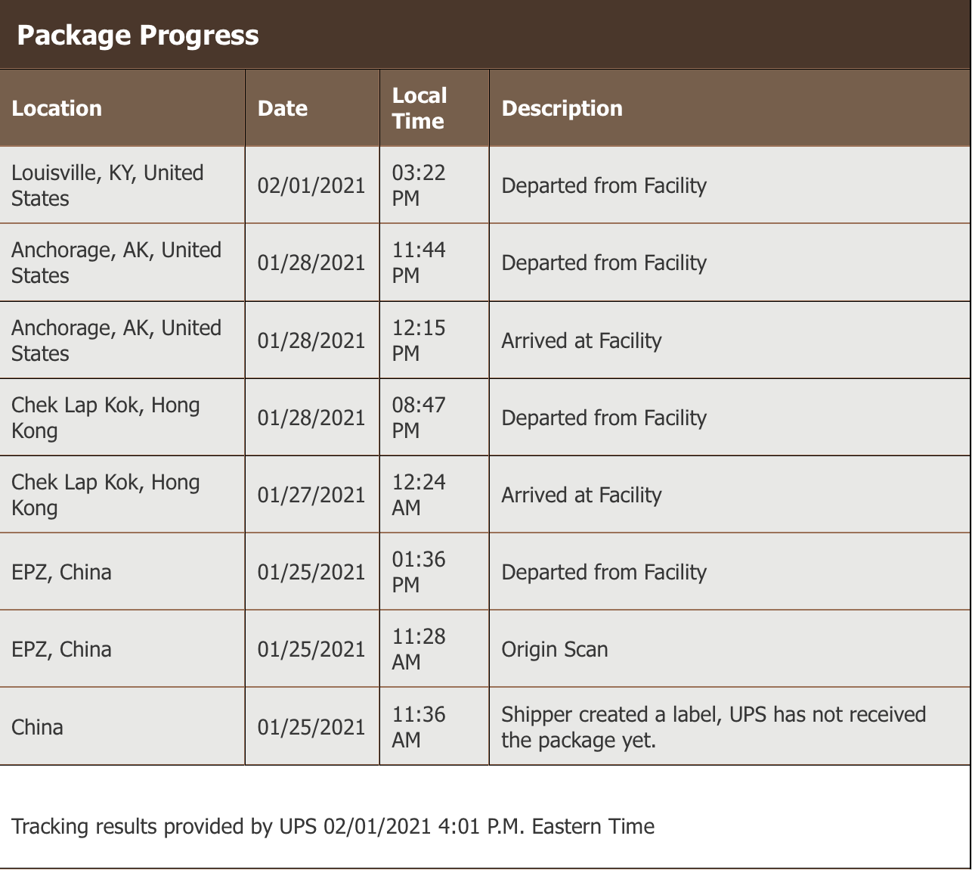The width and height of the screenshot is (972, 870).
Task: Click the 03:22 PM time cell
Action: pyautogui.click(x=419, y=185)
